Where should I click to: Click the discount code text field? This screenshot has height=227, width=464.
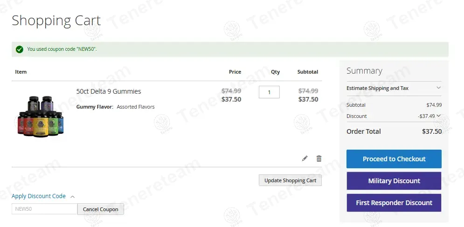click(x=44, y=209)
